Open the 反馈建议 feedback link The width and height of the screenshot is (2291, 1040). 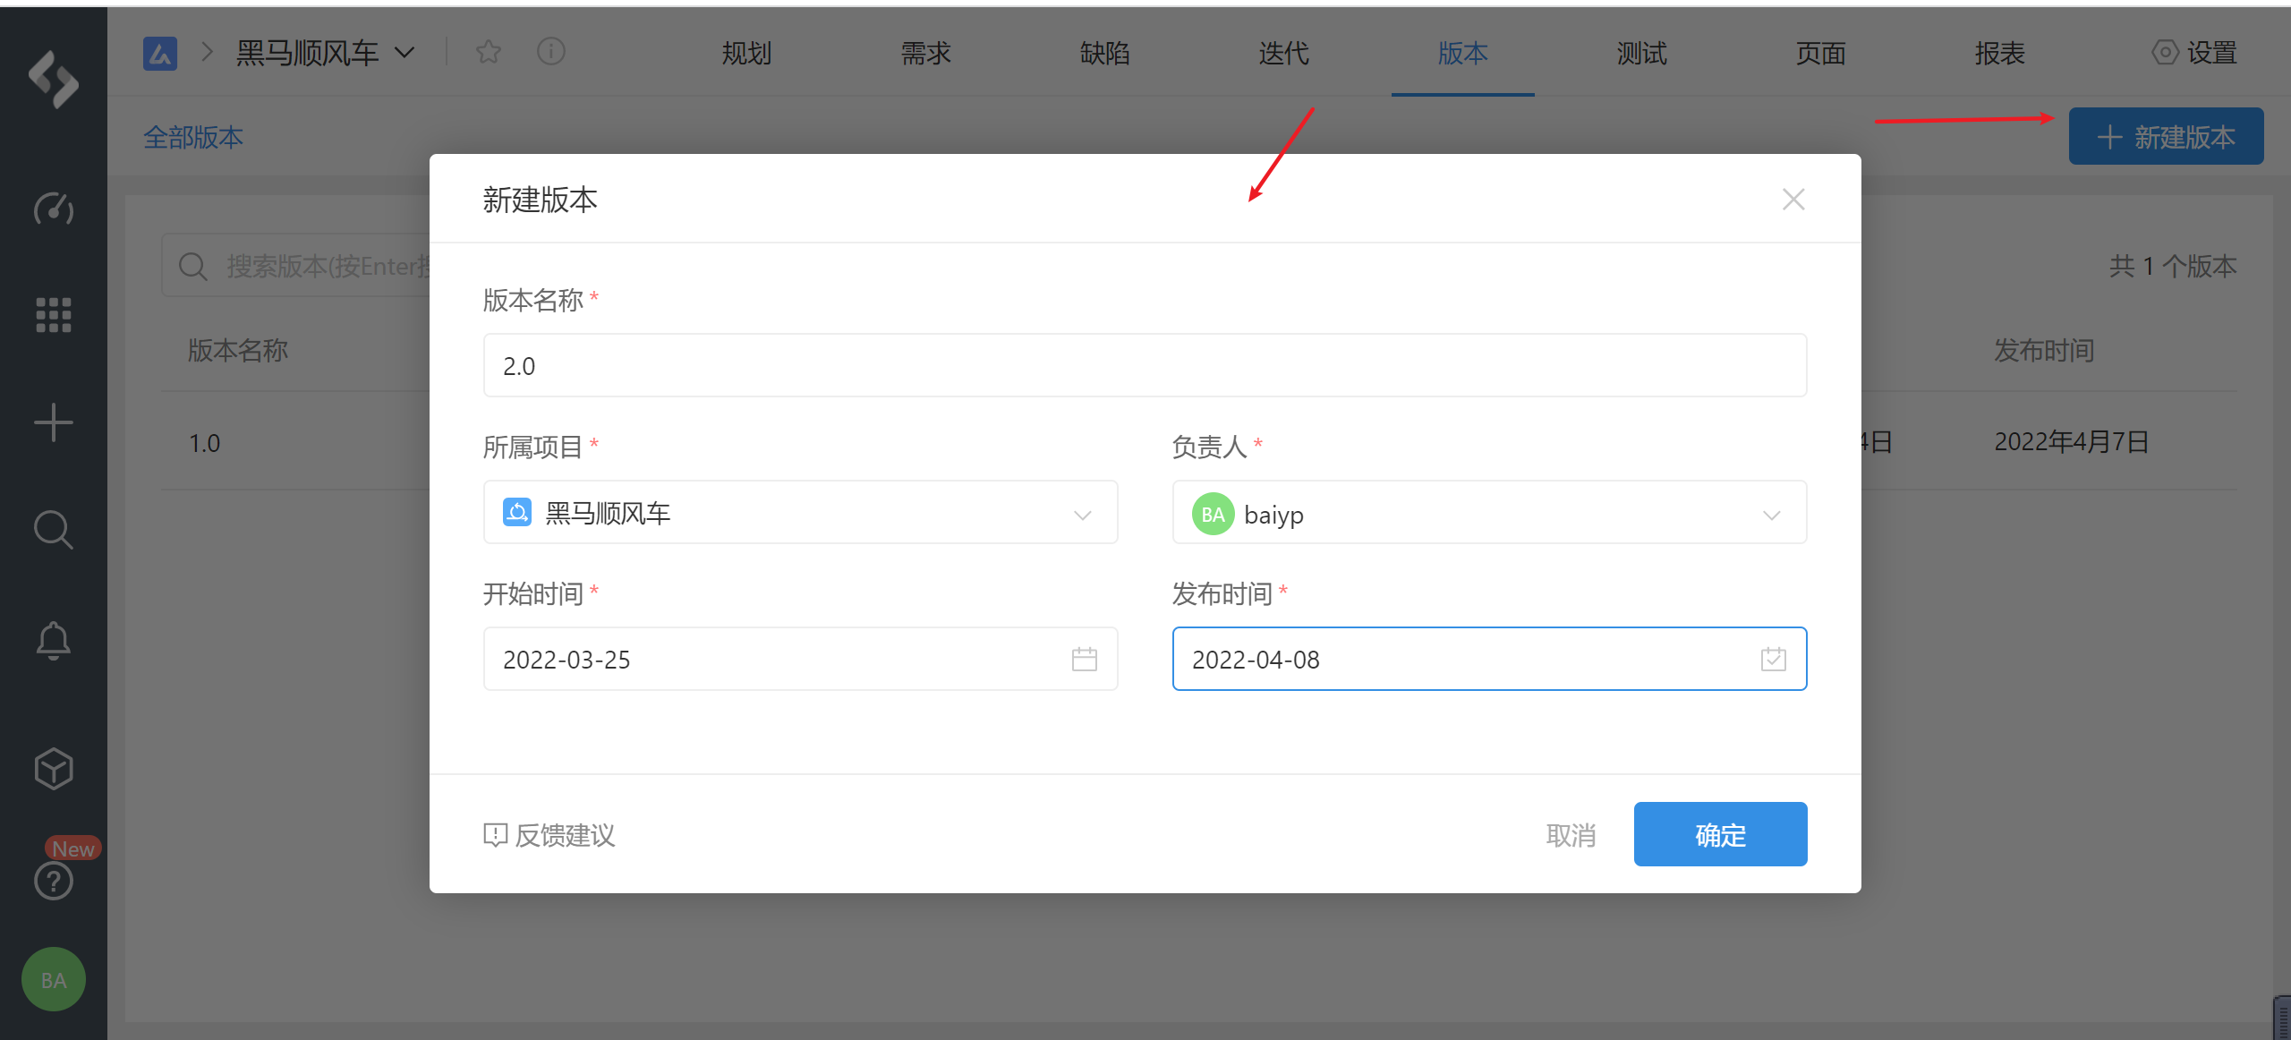[x=549, y=835]
